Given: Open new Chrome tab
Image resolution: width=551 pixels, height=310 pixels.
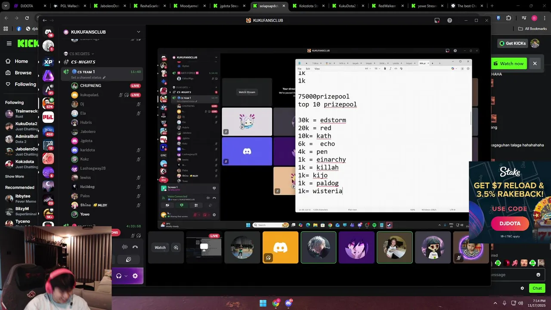Looking at the screenshot, I should click(492, 6).
